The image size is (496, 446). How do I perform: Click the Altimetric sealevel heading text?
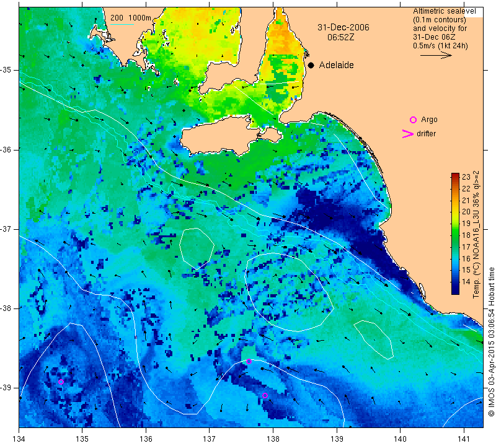tap(444, 11)
